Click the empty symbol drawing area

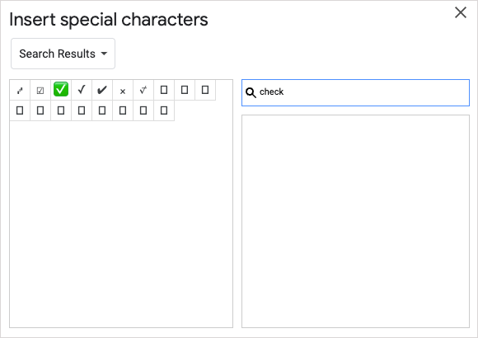355,221
